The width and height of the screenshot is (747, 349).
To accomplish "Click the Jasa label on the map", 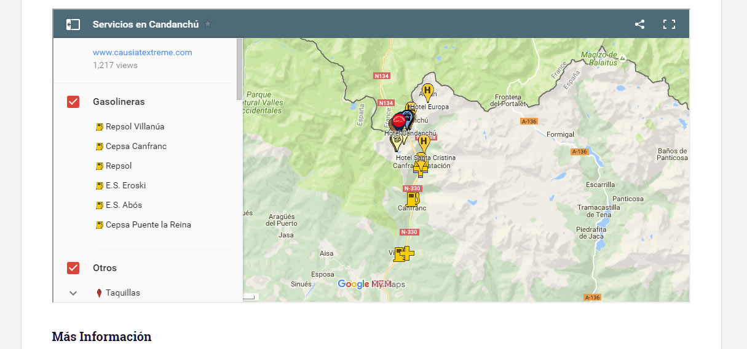I will pos(286,235).
